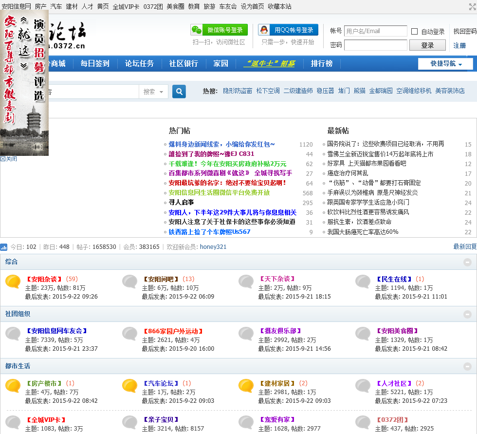477x434 pixels.
Task: Collapse the 社团组织 section
Action: [x=468, y=314]
